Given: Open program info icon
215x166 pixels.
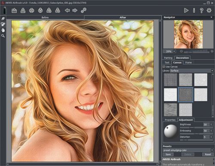Looking at the screenshot, I should pyautogui.click(x=194, y=10).
